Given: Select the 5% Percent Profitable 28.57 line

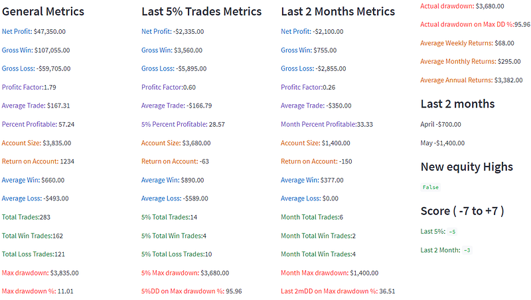Looking at the screenshot, I should 183,124.
